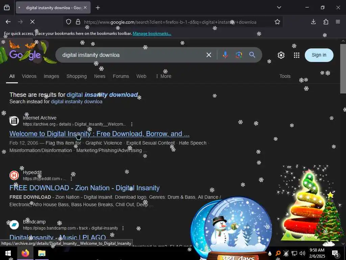Click the orange magnifier tray icon
Screen dimensions: 346x260
[278, 253]
